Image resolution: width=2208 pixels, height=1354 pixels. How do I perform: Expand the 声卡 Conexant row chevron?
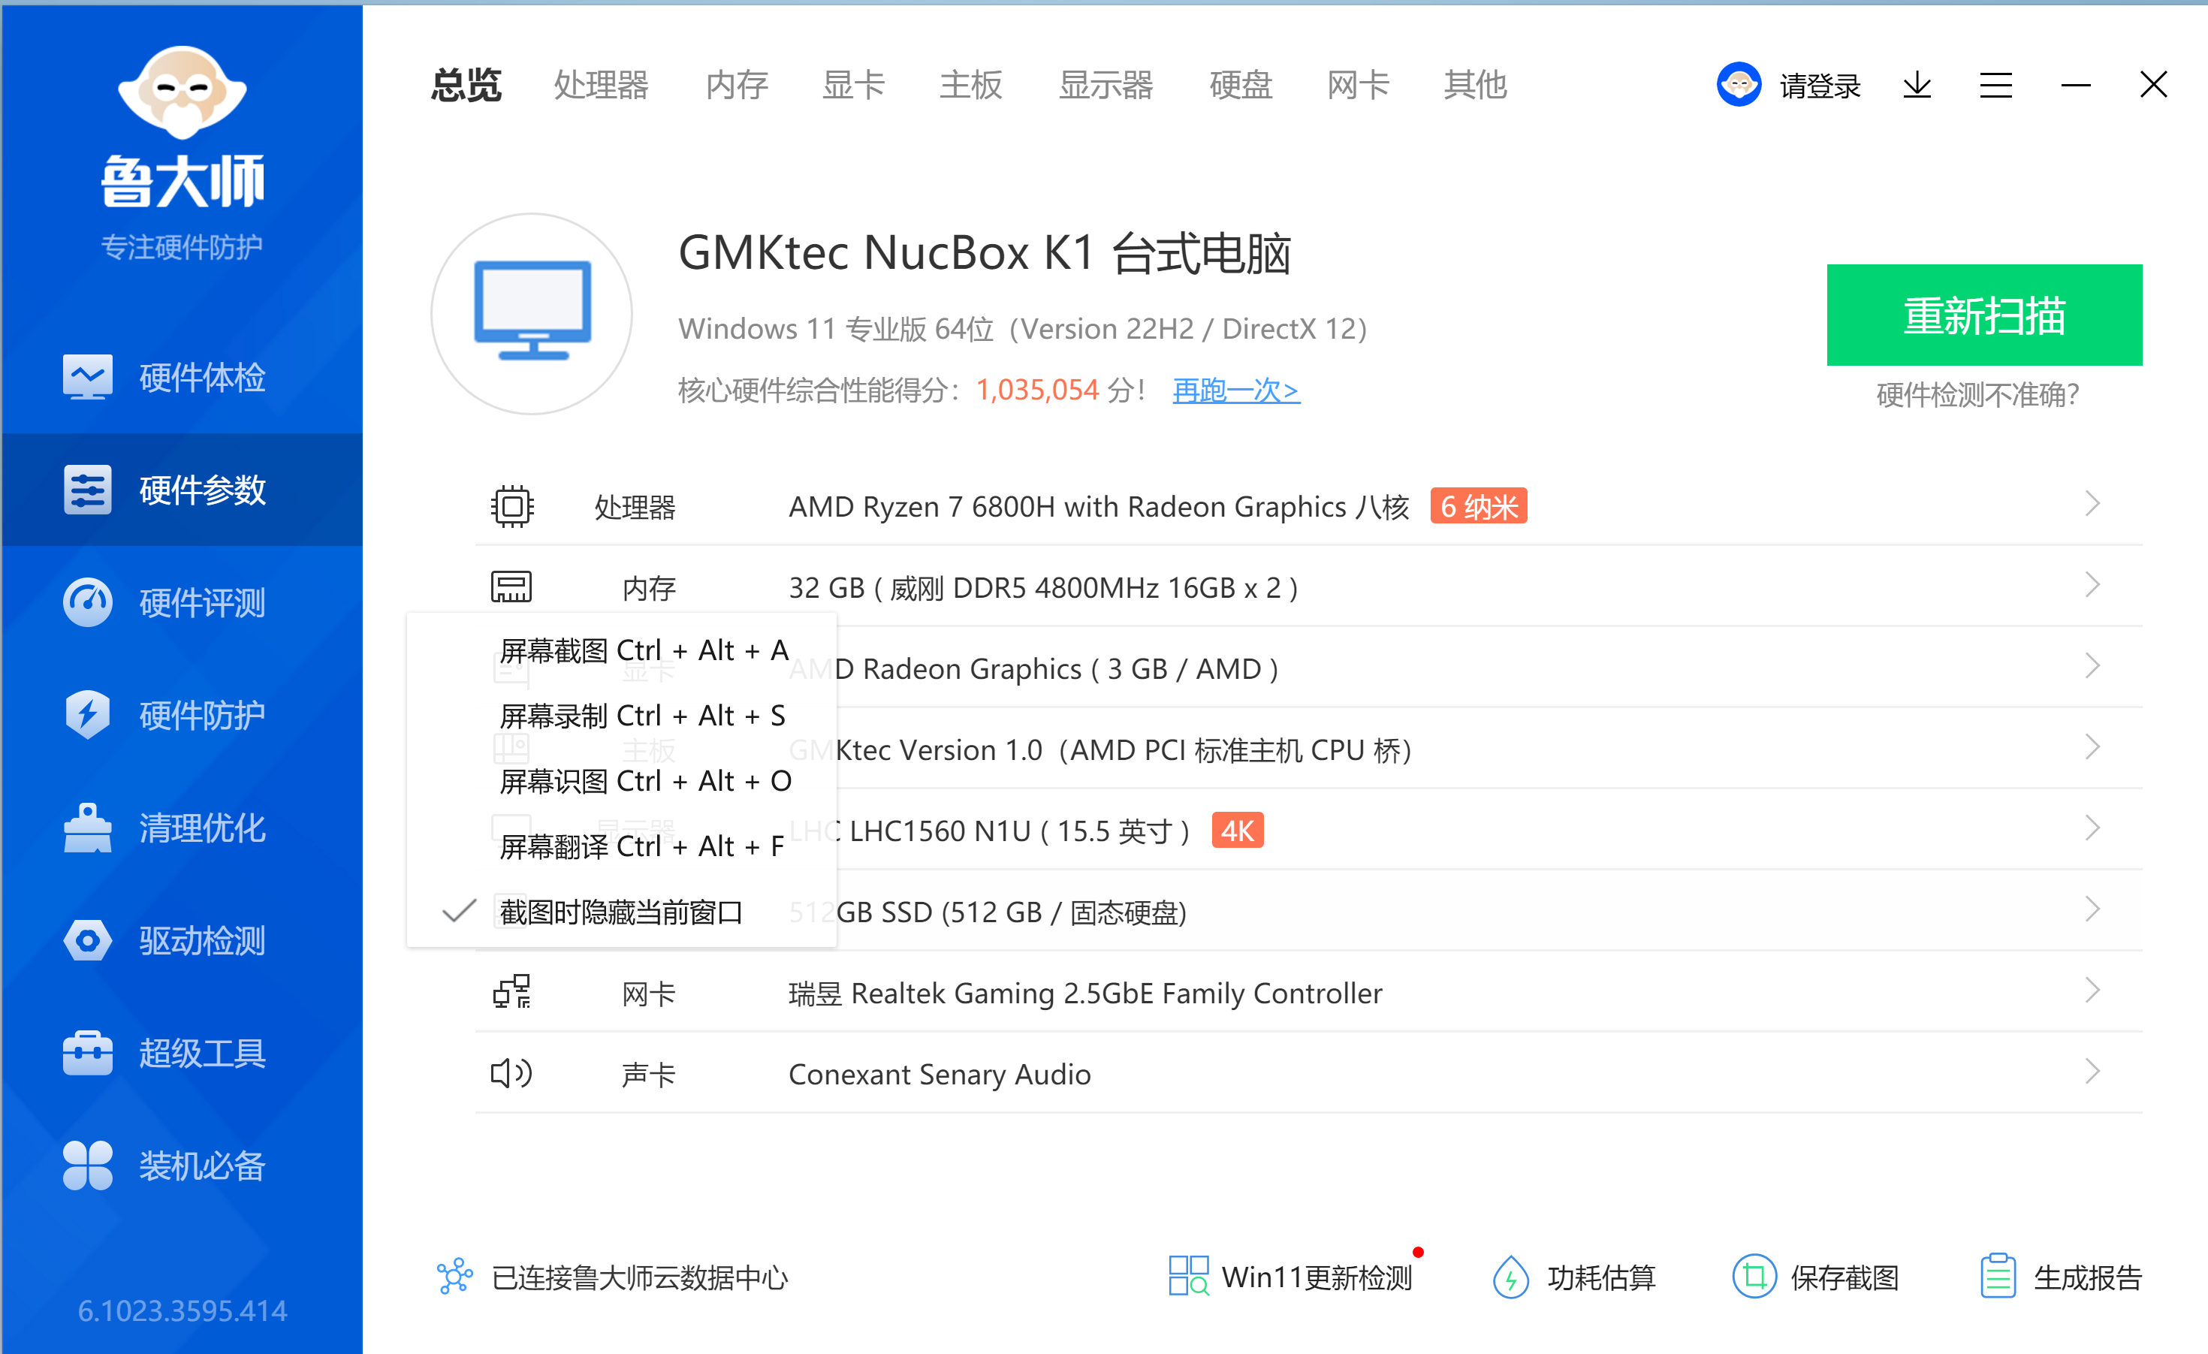point(2092,1072)
